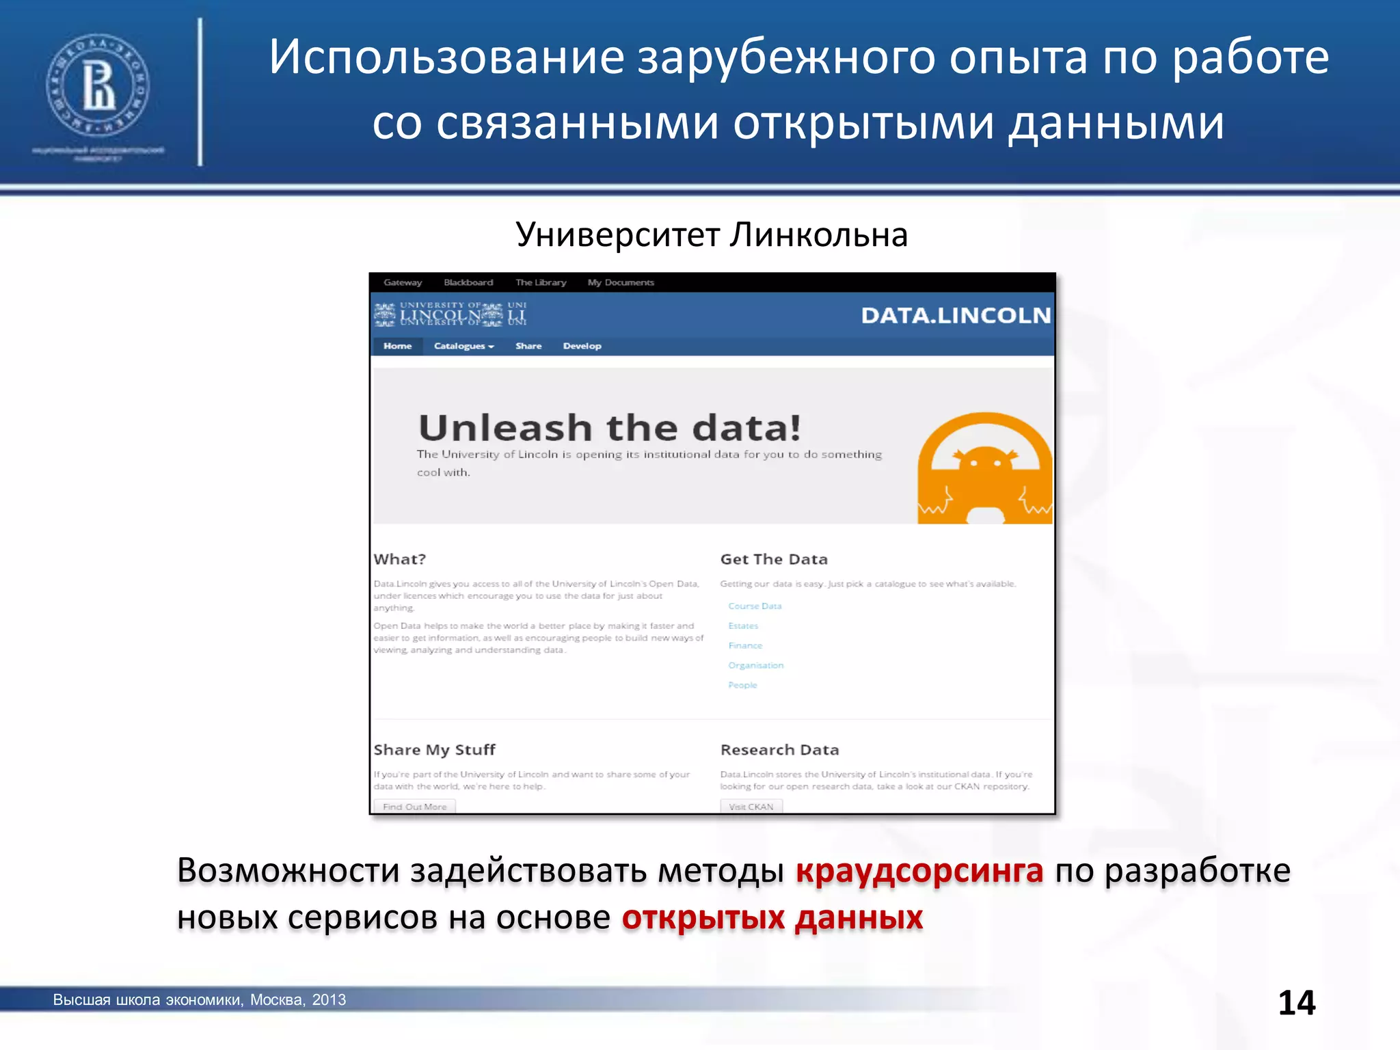This screenshot has height=1050, width=1400.
Task: Click My Documents in top bar
Action: click(621, 282)
